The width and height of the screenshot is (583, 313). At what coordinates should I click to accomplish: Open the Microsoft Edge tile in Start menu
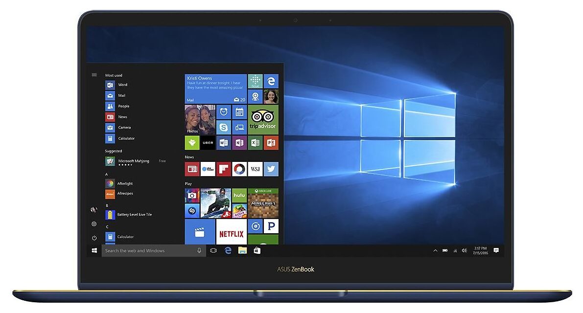[271, 81]
